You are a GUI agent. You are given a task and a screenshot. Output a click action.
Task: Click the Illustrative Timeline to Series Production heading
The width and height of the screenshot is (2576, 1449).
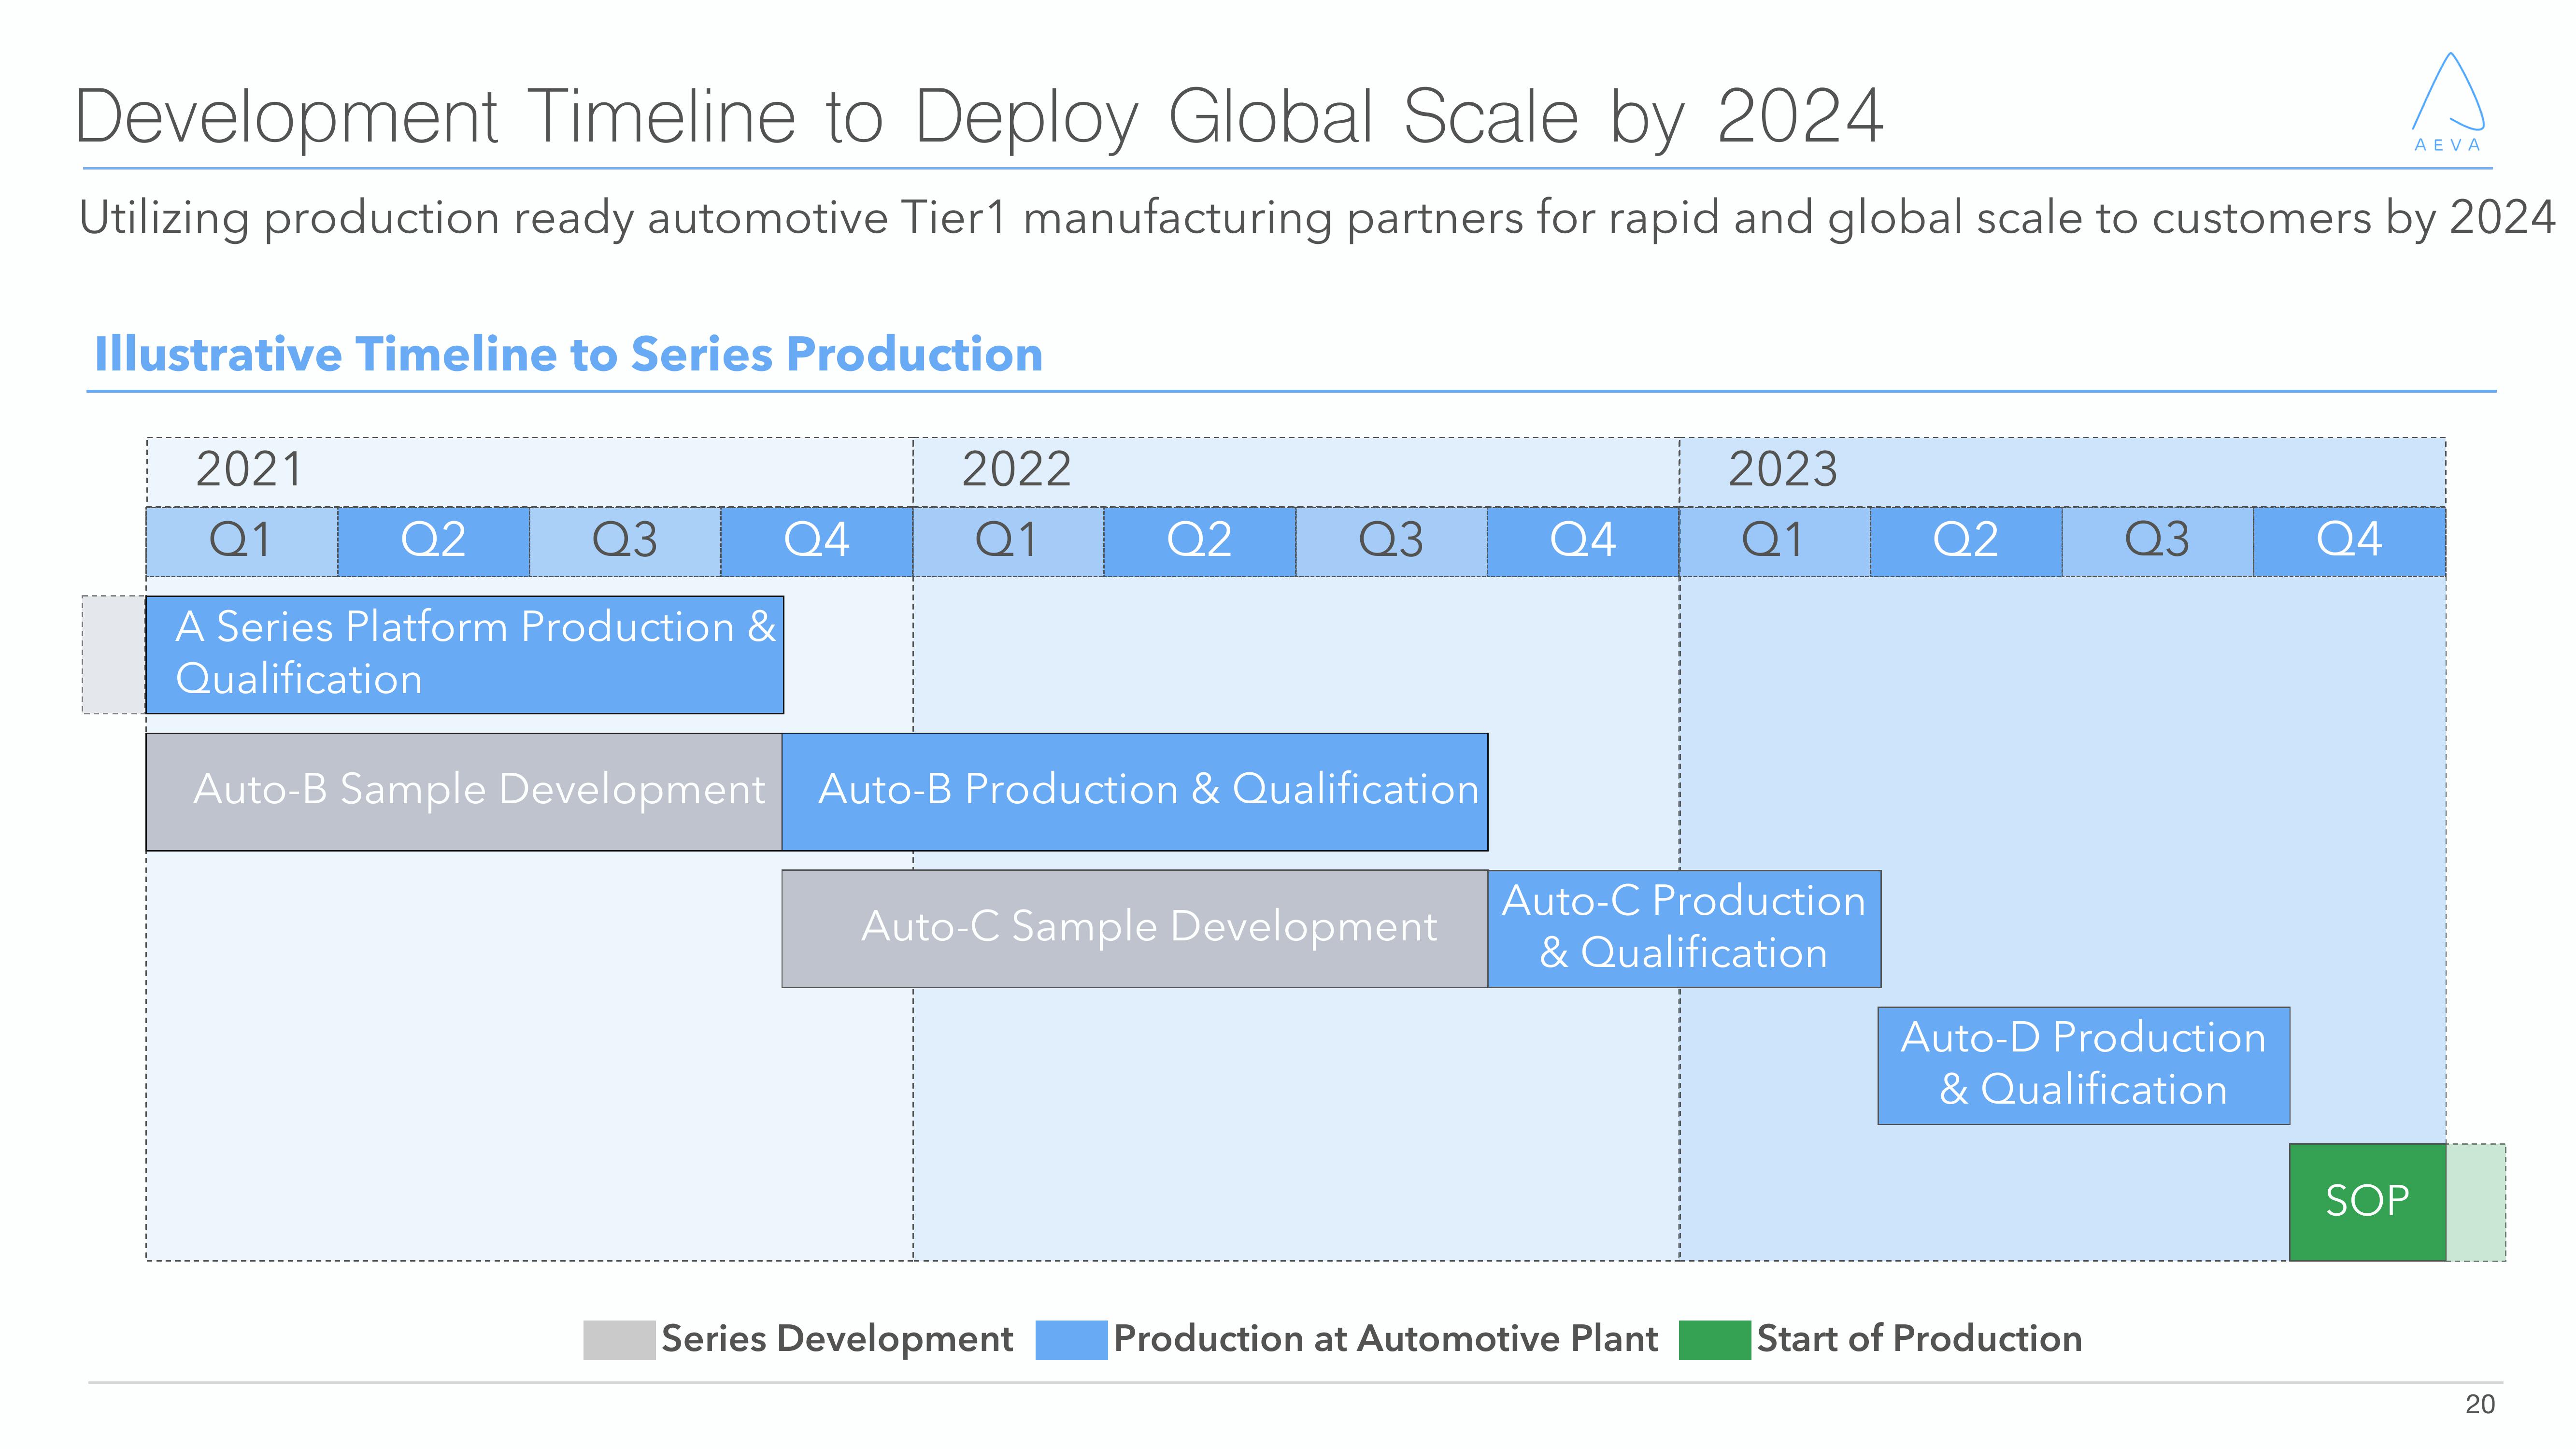568,354
